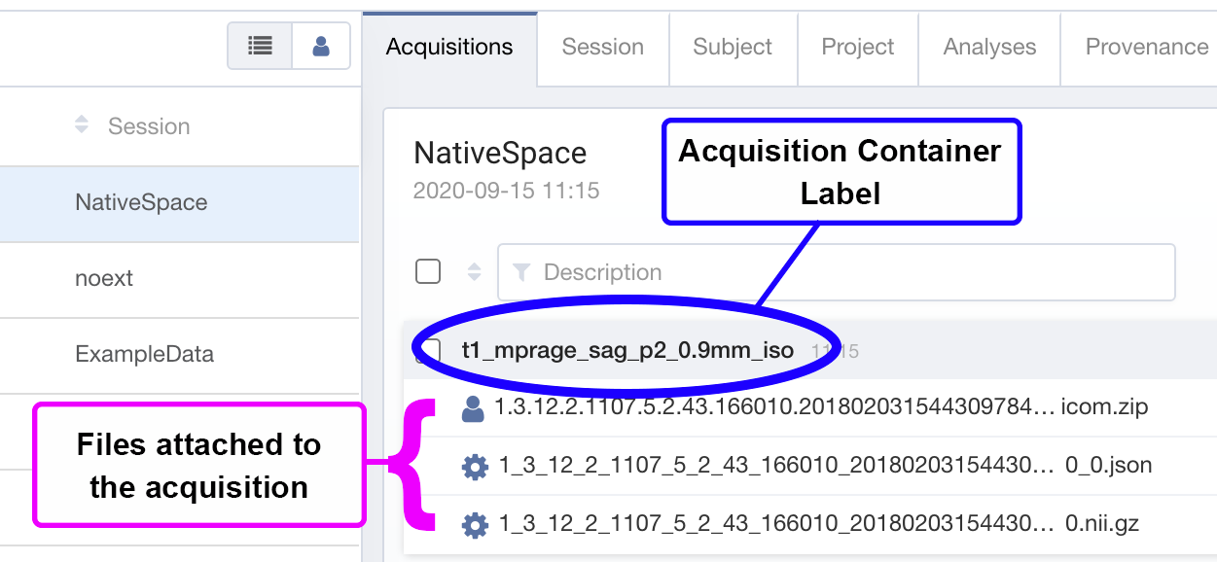Open the Subject tab
This screenshot has height=562, width=1217.
pos(733,47)
